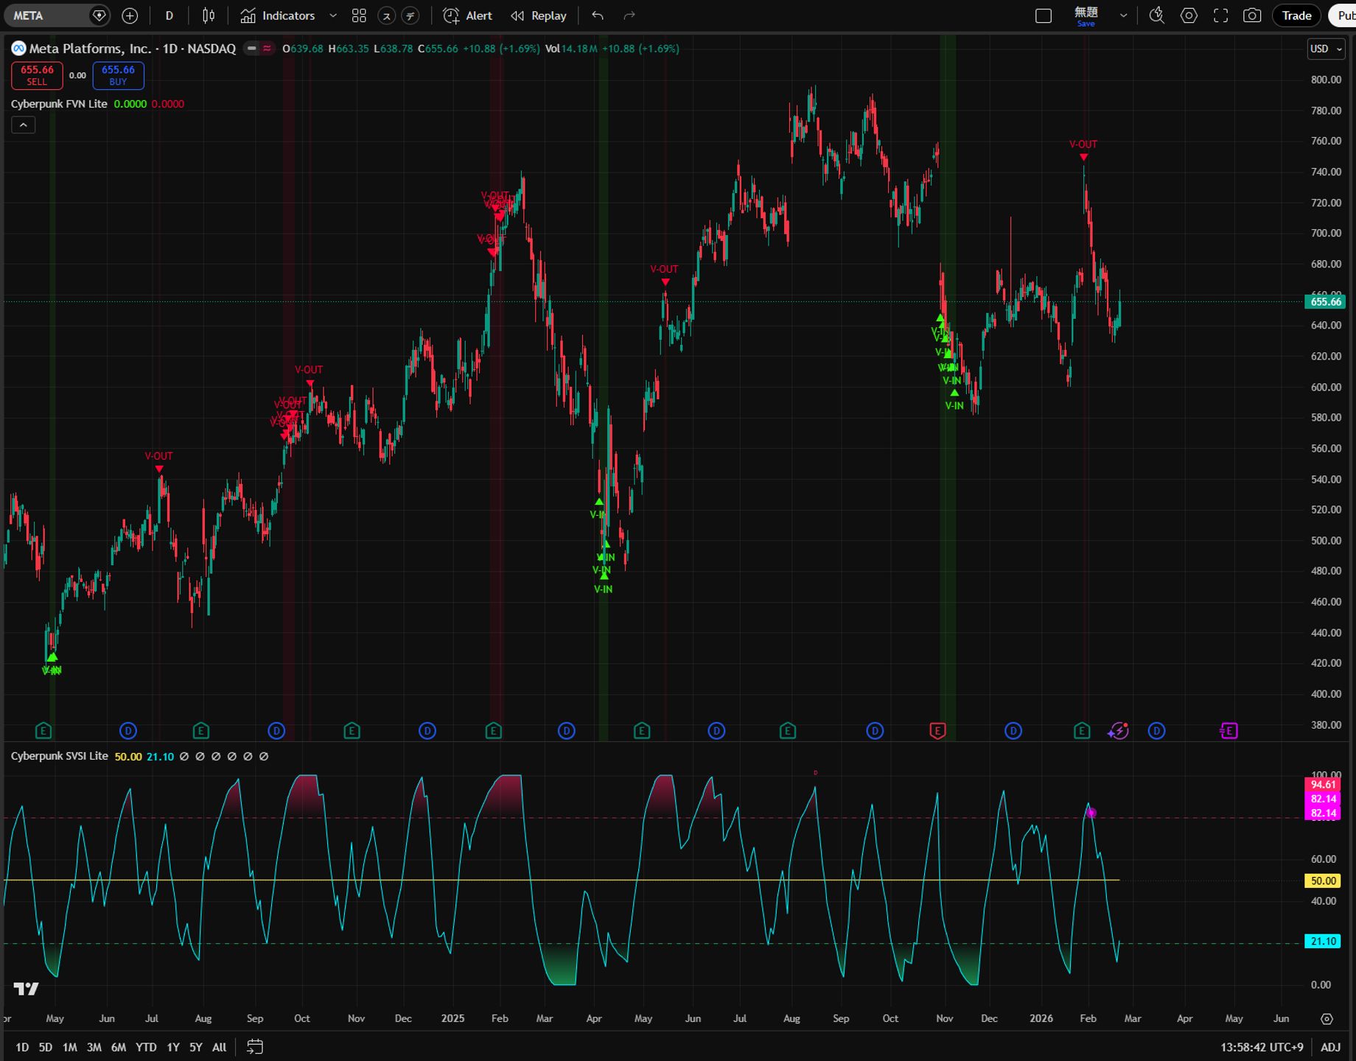Screen dimensions: 1356x1061
Task: Select the All time range
Action: pyautogui.click(x=219, y=1047)
